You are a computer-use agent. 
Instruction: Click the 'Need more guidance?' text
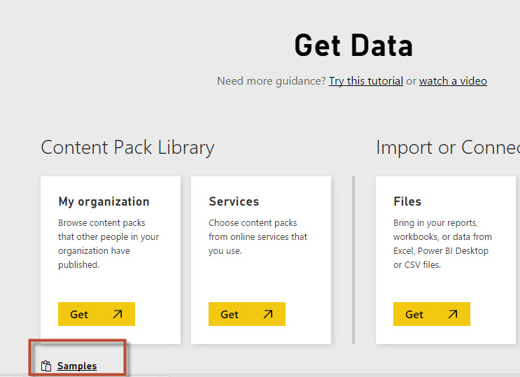pos(272,81)
